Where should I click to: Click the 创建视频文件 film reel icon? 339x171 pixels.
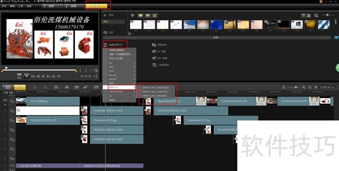coord(105,44)
